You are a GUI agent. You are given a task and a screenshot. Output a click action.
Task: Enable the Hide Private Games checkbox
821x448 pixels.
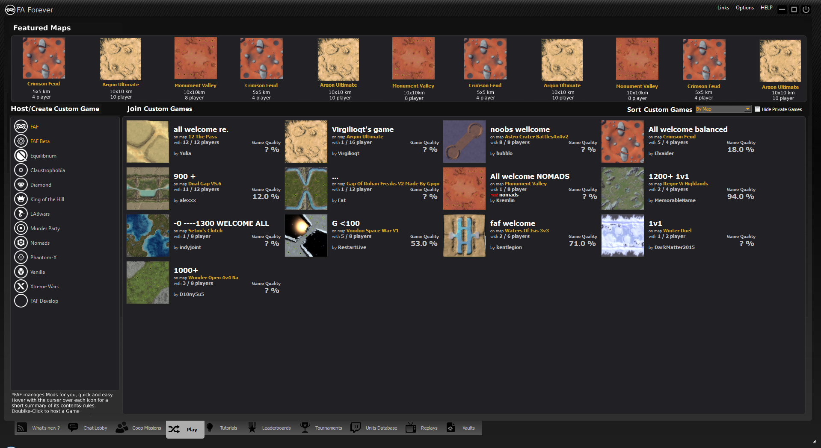click(757, 109)
